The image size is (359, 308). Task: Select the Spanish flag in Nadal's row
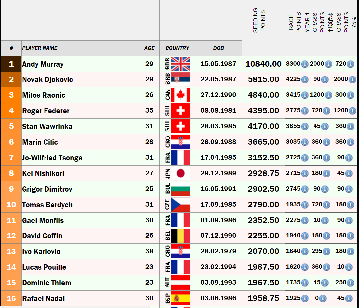point(180,298)
